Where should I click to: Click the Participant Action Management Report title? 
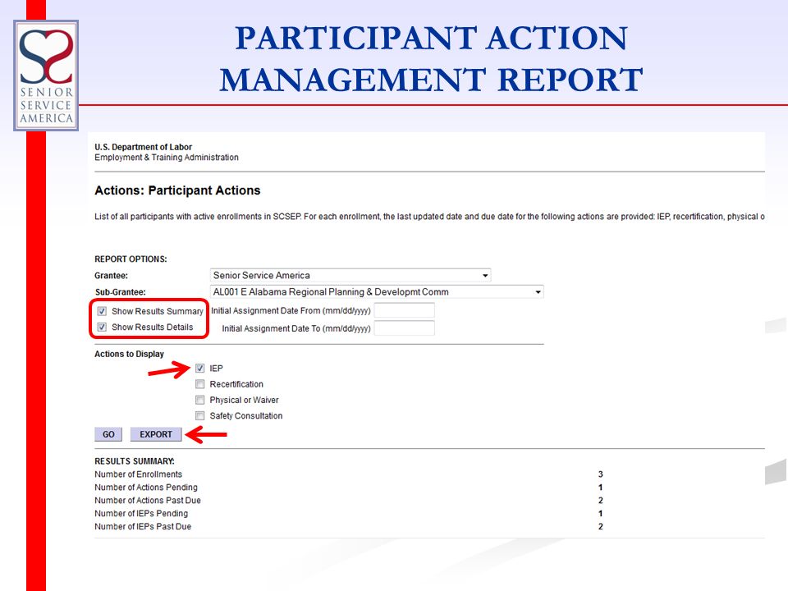[431, 59]
